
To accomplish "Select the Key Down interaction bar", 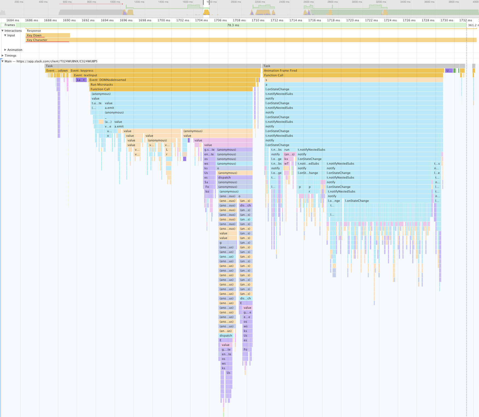I will [x=48, y=35].
